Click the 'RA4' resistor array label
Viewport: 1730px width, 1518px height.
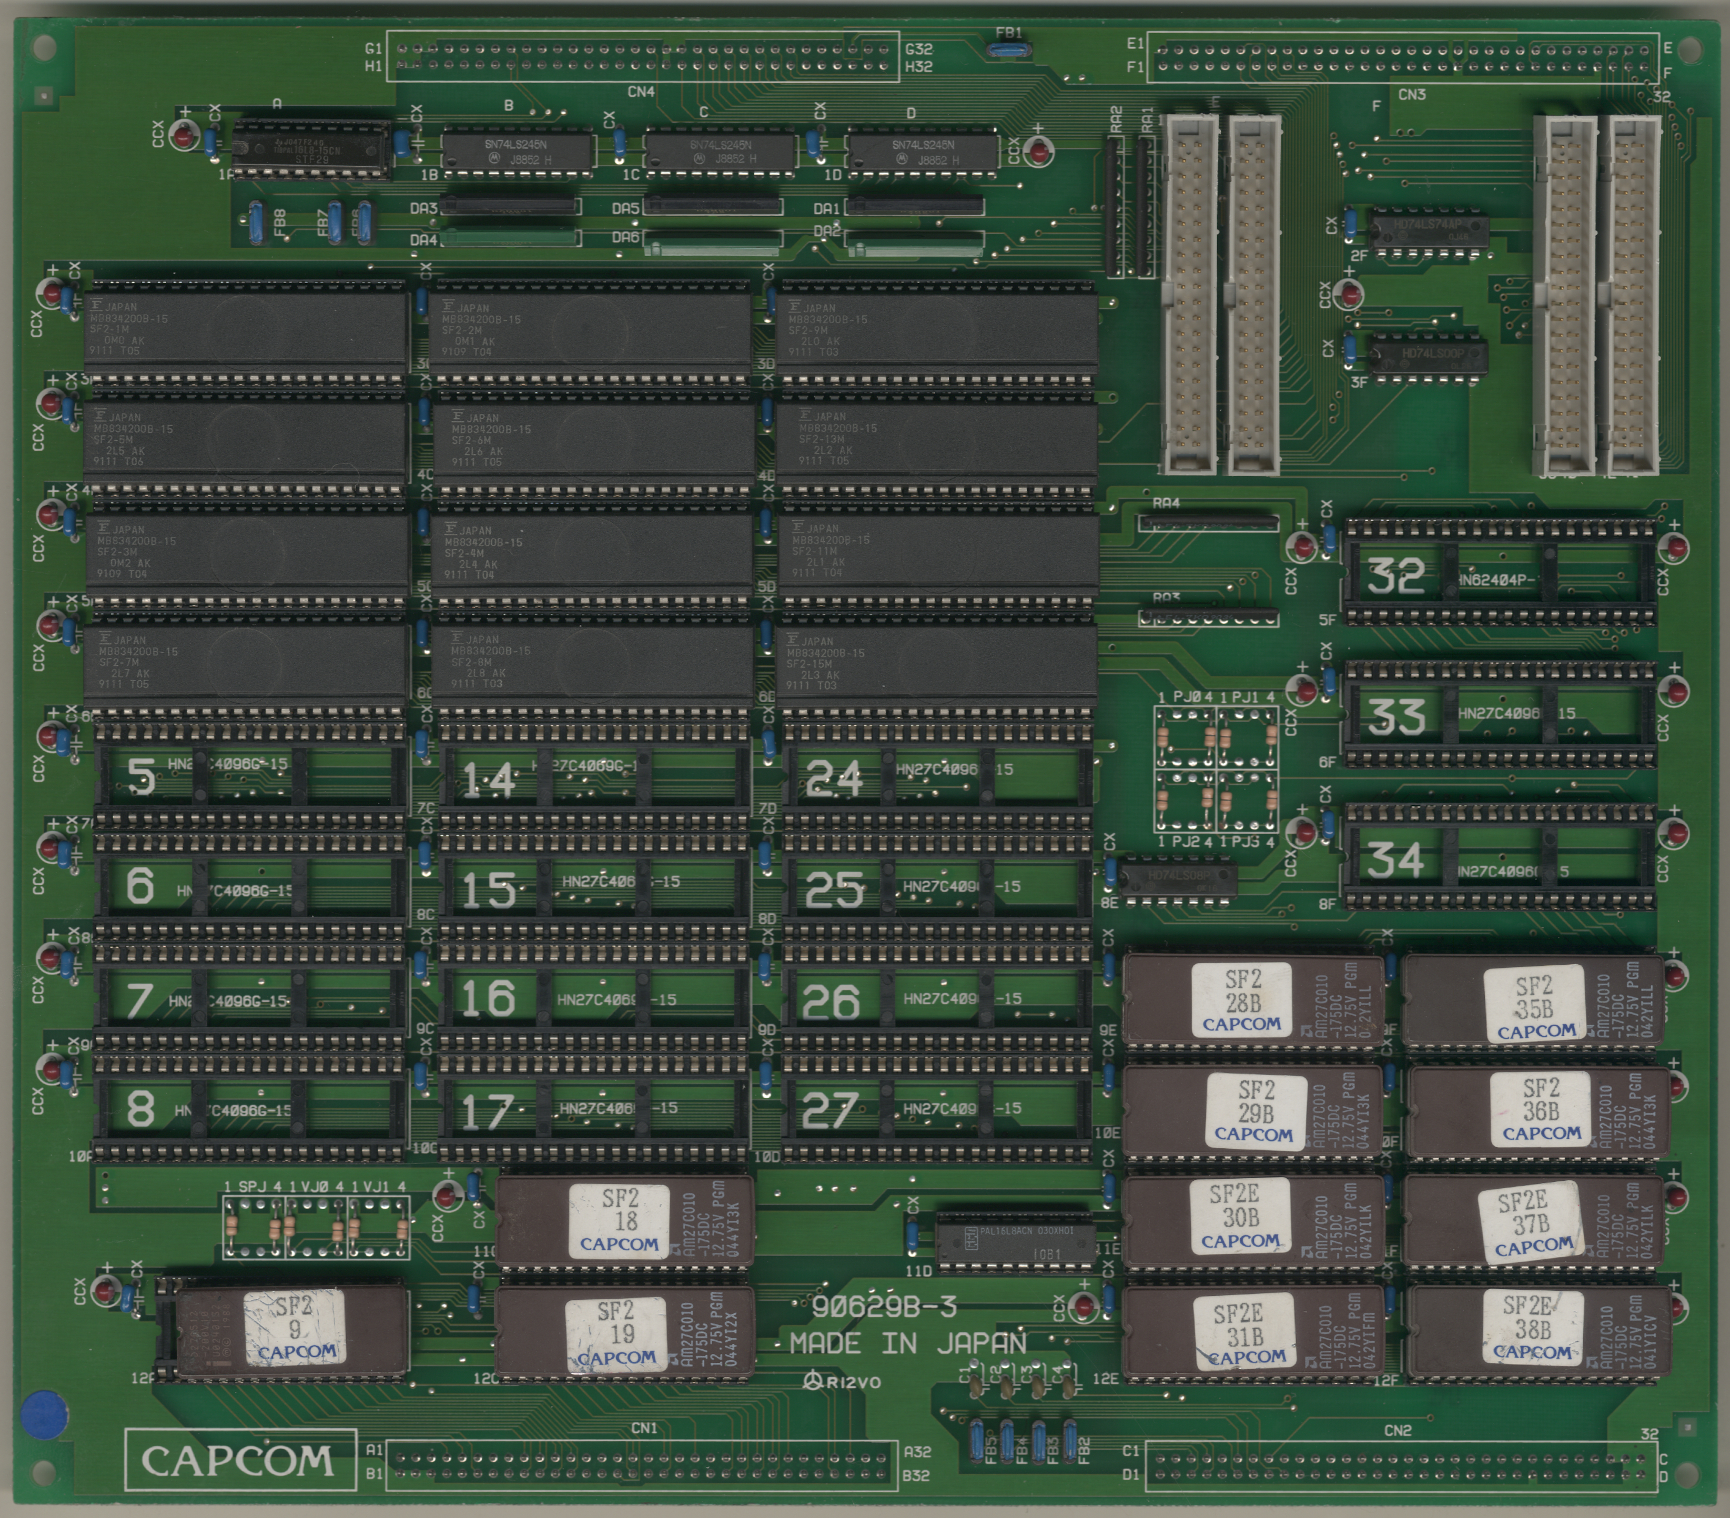[x=1166, y=503]
